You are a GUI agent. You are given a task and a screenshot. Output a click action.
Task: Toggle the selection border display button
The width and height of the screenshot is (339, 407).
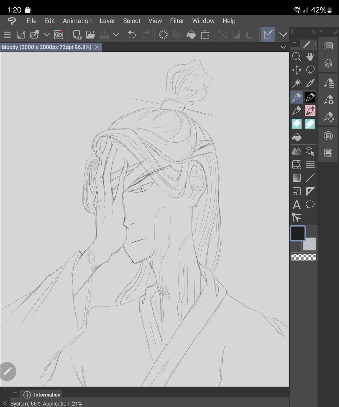[x=250, y=35]
